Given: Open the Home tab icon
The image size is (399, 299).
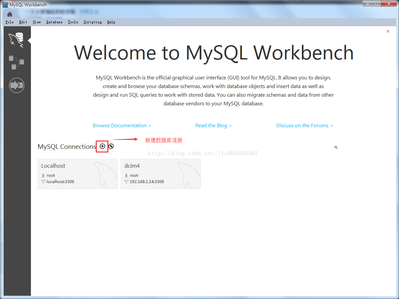Looking at the screenshot, I should click(10, 14).
